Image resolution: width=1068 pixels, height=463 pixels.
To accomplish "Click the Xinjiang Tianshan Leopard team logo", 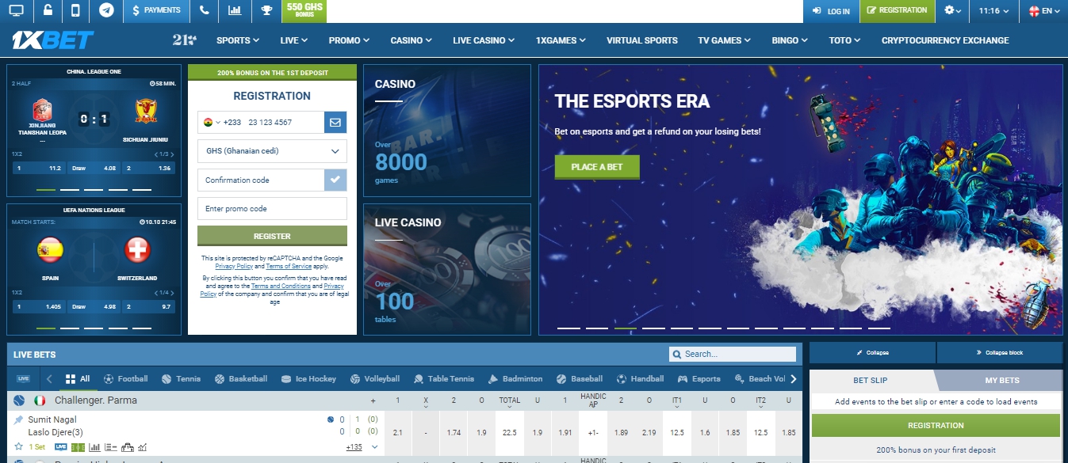I will (x=42, y=109).
